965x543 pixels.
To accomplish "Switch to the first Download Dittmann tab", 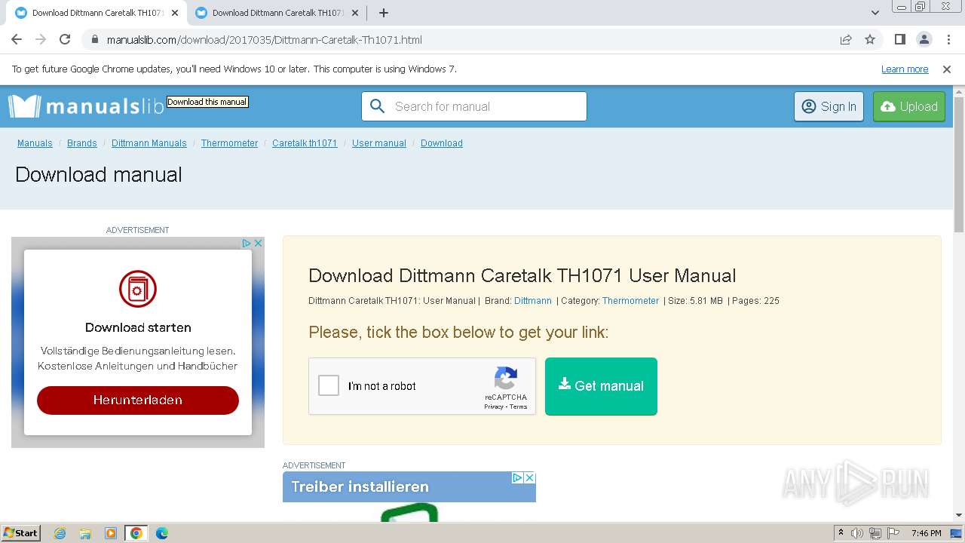I will (97, 13).
